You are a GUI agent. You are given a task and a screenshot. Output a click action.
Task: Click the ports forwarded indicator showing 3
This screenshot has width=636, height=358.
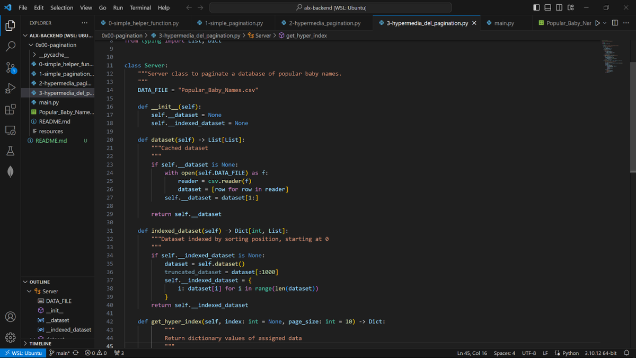(x=119, y=353)
